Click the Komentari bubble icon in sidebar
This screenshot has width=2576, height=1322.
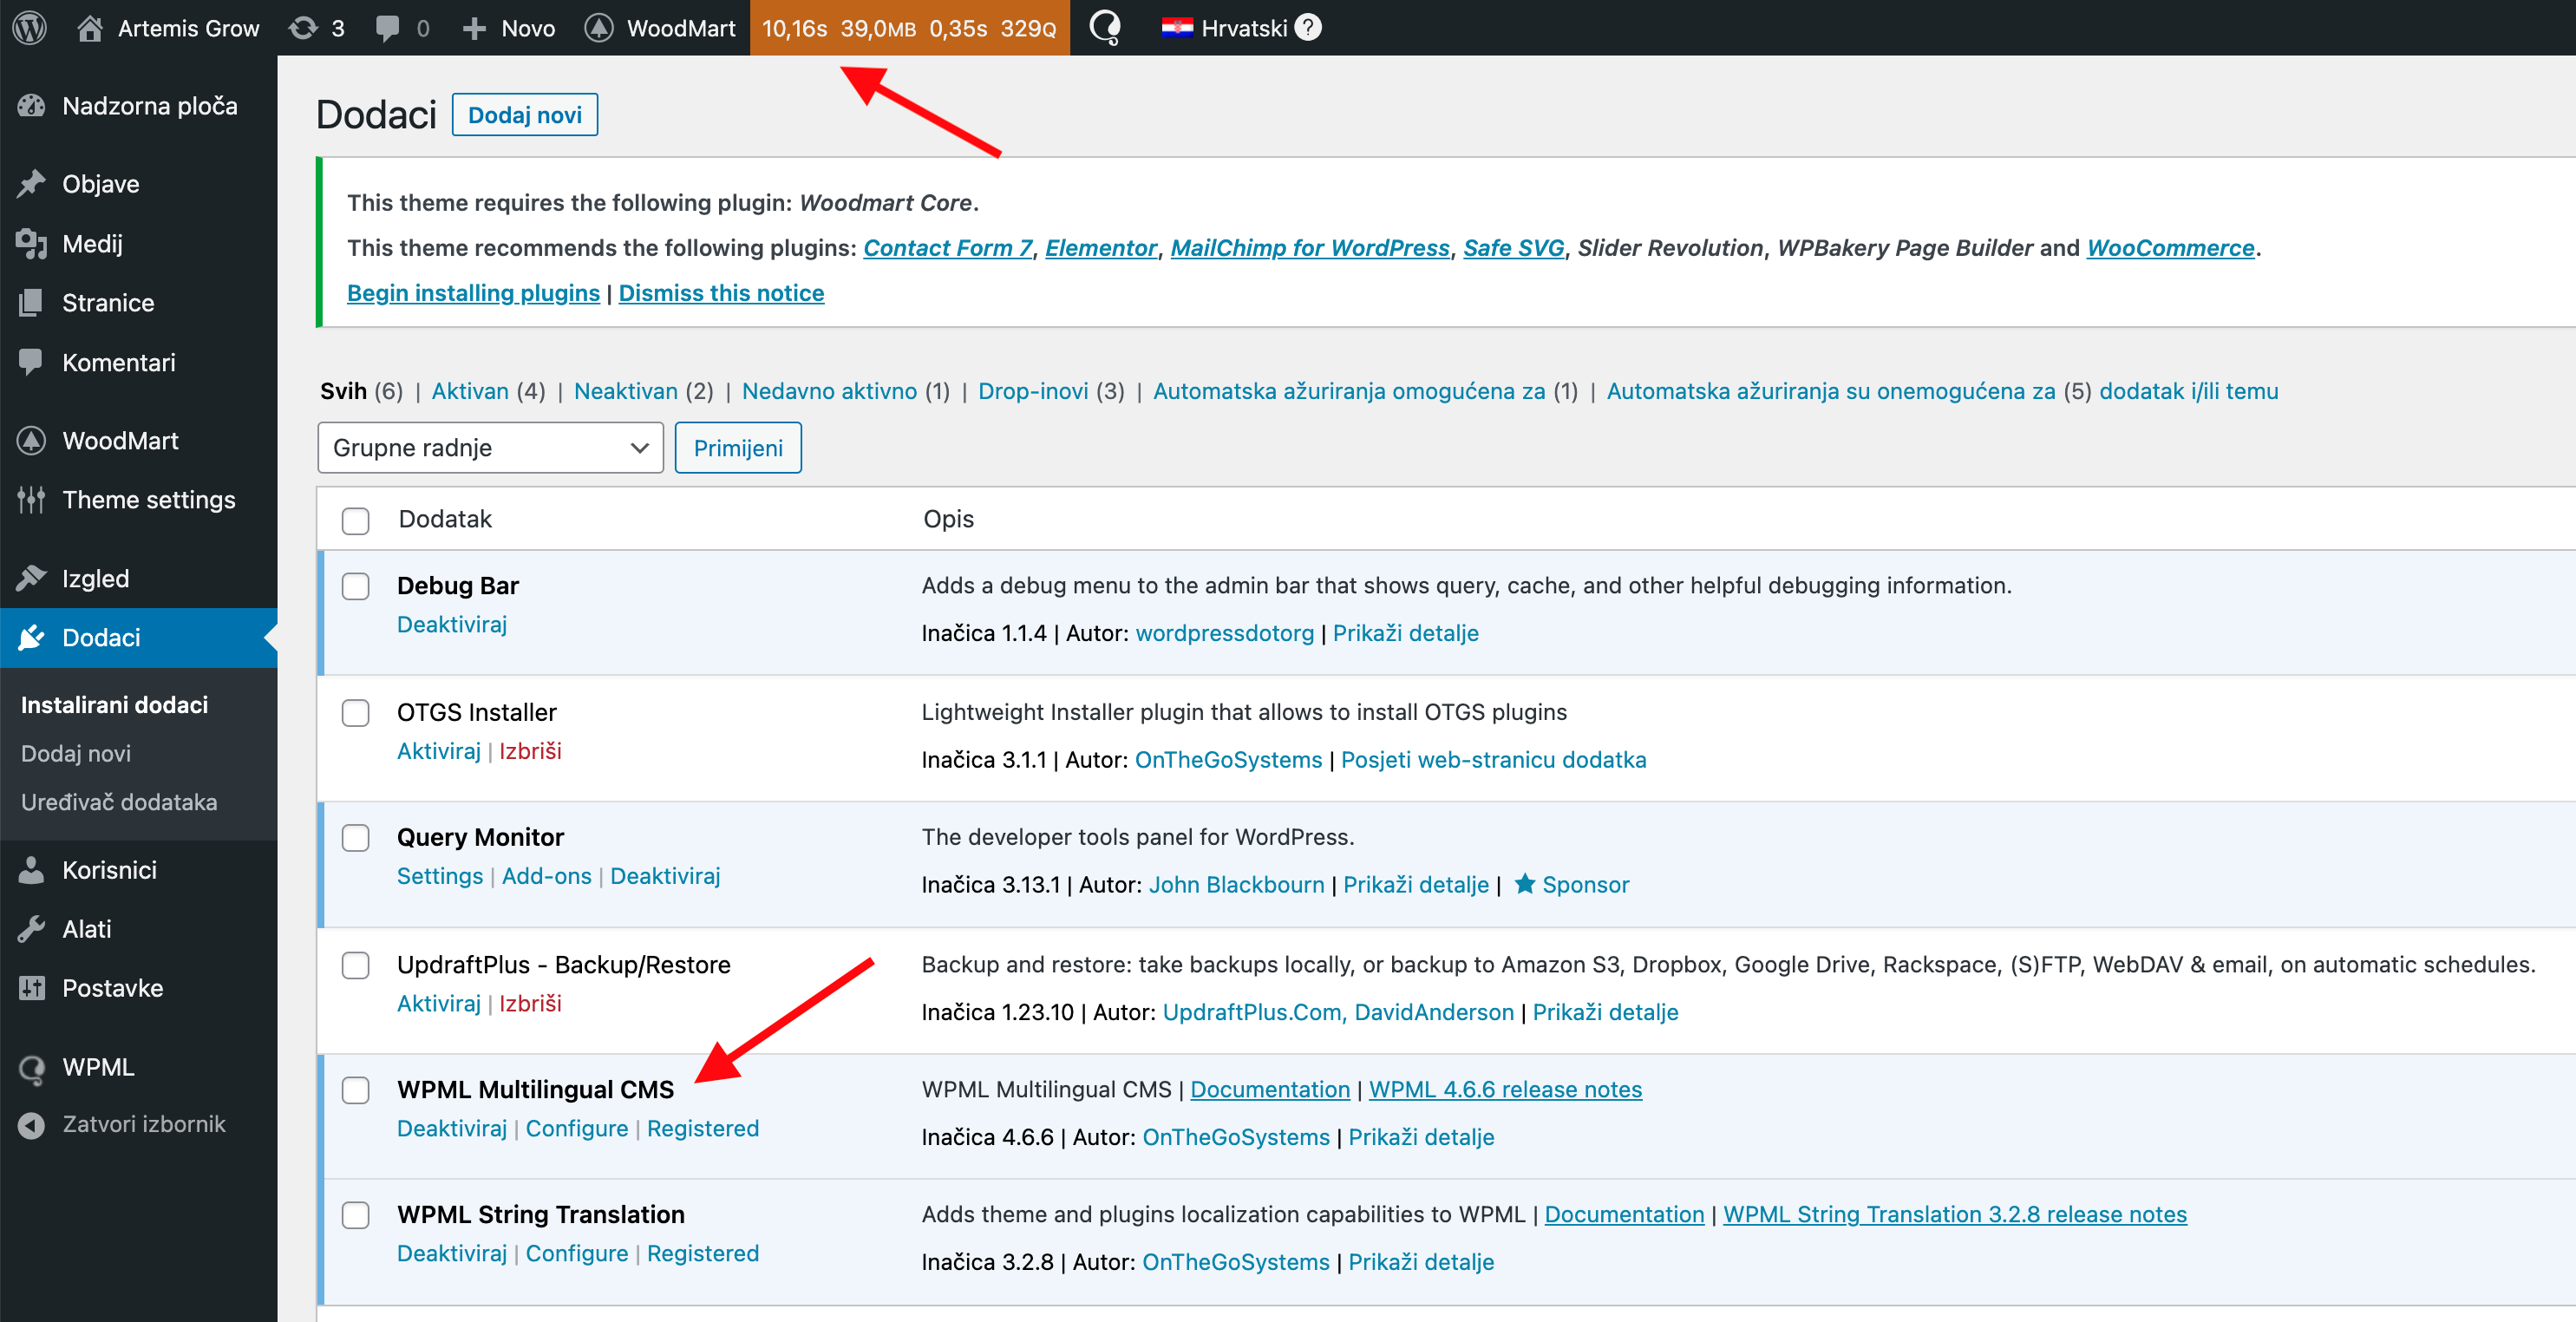32,362
